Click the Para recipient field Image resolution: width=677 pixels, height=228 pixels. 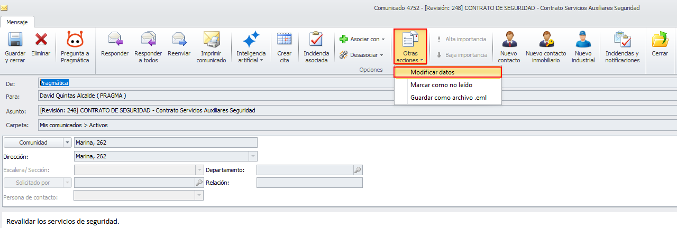tap(358, 96)
